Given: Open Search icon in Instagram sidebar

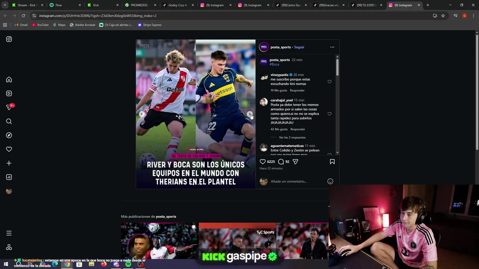Looking at the screenshot, I should point(9,121).
